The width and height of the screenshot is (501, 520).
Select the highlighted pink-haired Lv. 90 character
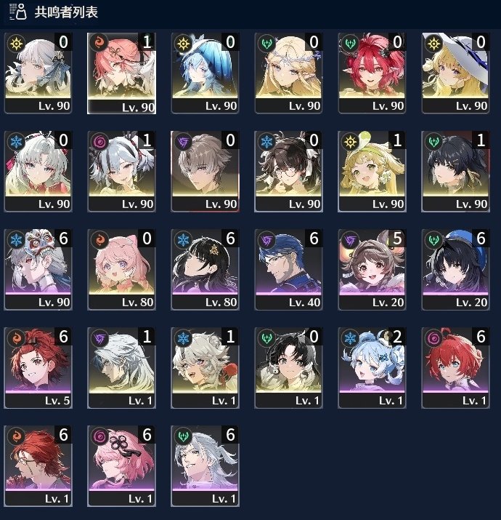click(x=121, y=73)
